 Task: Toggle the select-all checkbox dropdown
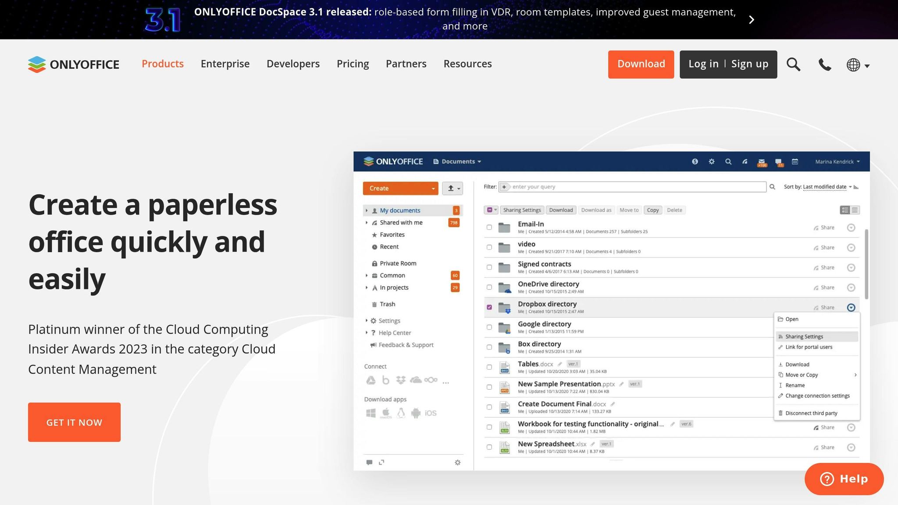[x=492, y=210]
